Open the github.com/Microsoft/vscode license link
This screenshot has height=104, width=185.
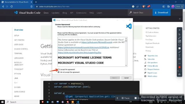coord(97,42)
